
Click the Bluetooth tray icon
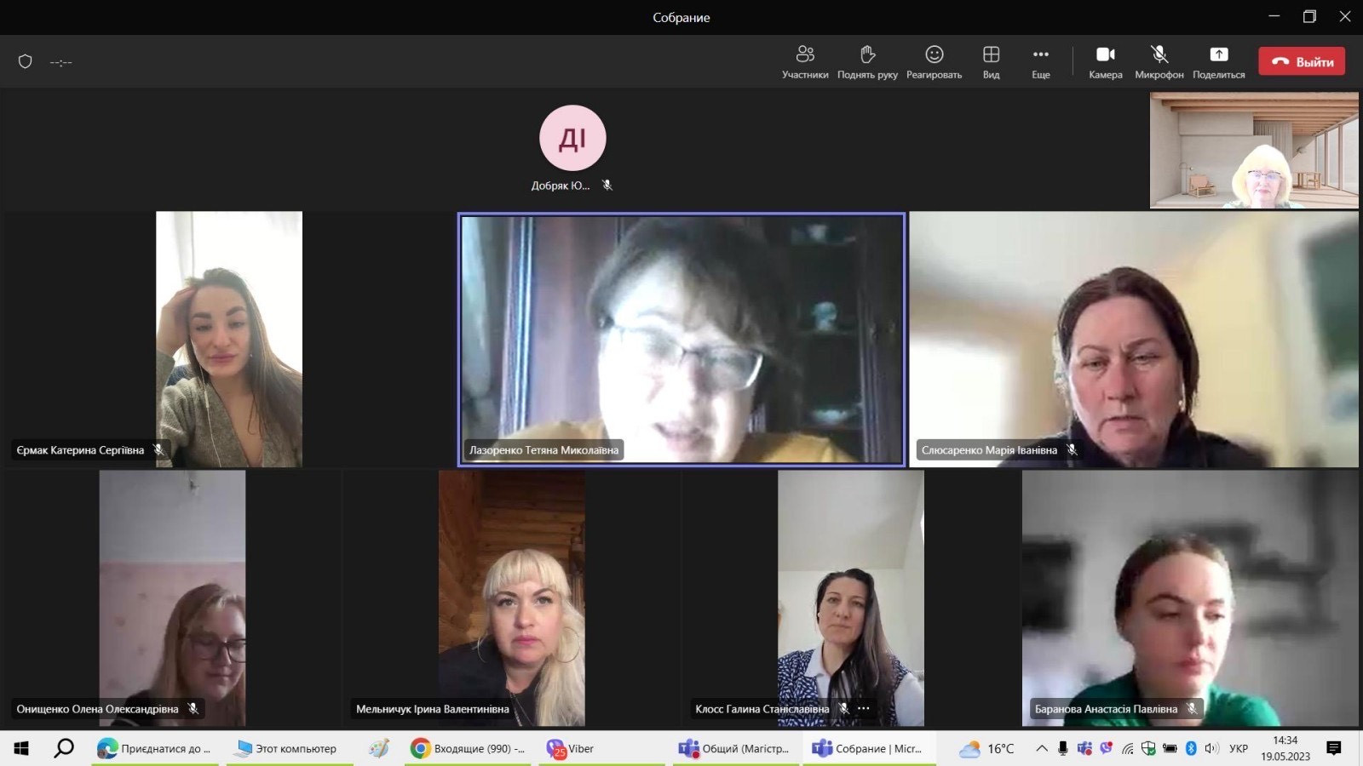[x=1191, y=749]
